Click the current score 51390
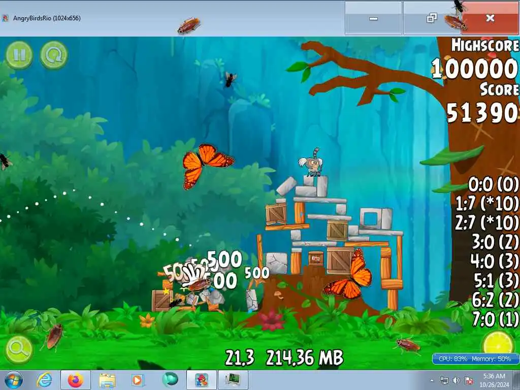Screen dimensions: 520x390 tap(482, 113)
